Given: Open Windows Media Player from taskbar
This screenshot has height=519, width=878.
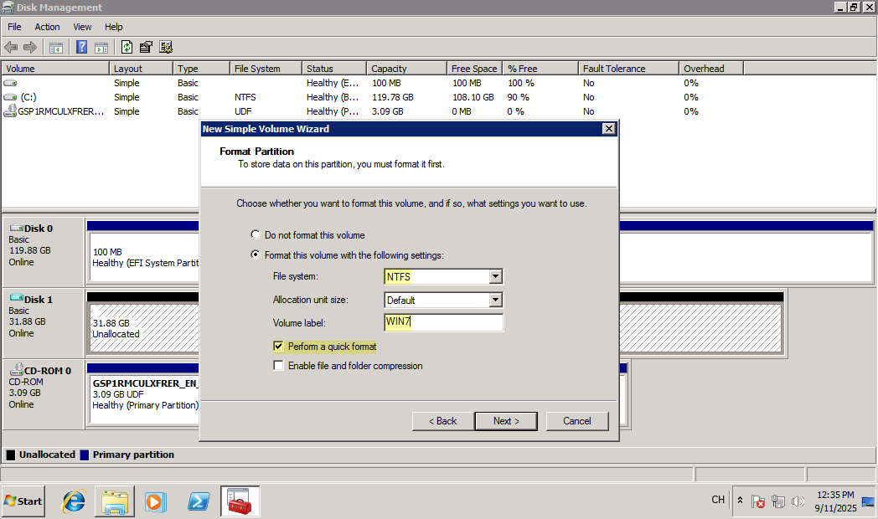Looking at the screenshot, I should pos(155,501).
